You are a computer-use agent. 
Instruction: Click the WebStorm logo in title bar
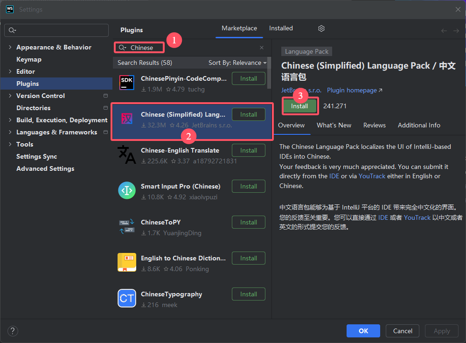pos(10,9)
